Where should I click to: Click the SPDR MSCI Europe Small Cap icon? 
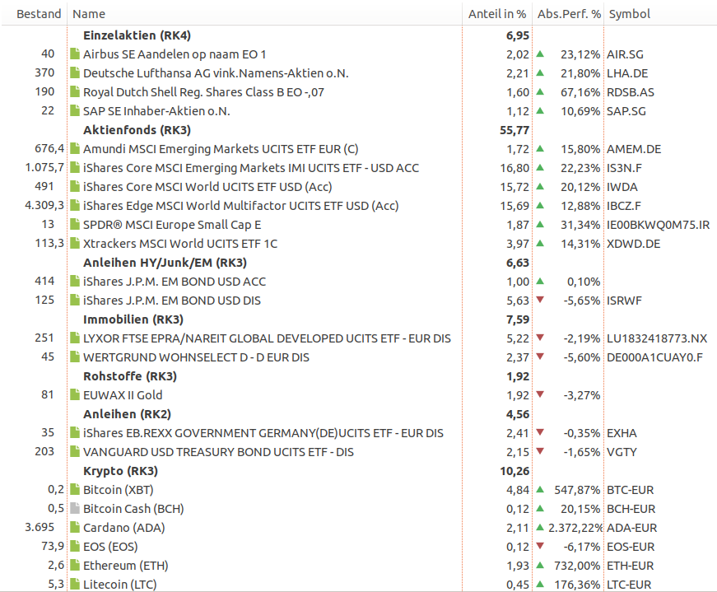(75, 225)
